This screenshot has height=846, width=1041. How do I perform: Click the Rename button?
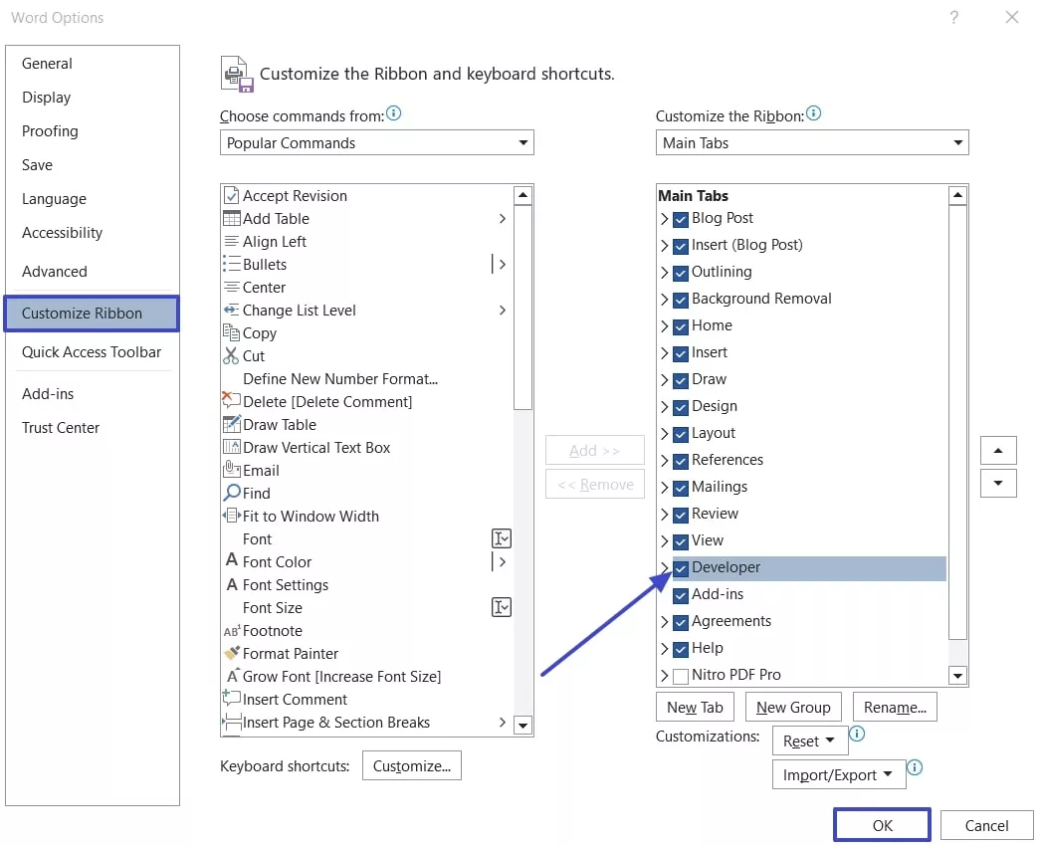click(x=895, y=708)
